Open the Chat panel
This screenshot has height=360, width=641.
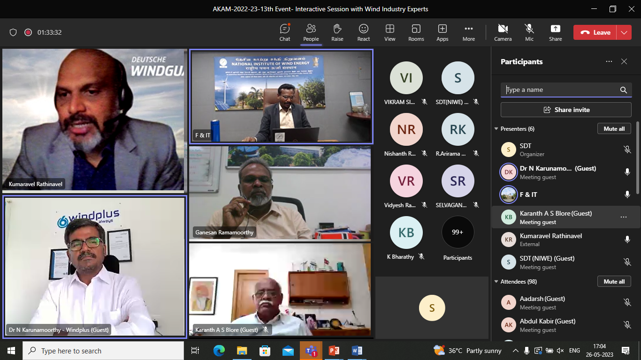tap(285, 32)
